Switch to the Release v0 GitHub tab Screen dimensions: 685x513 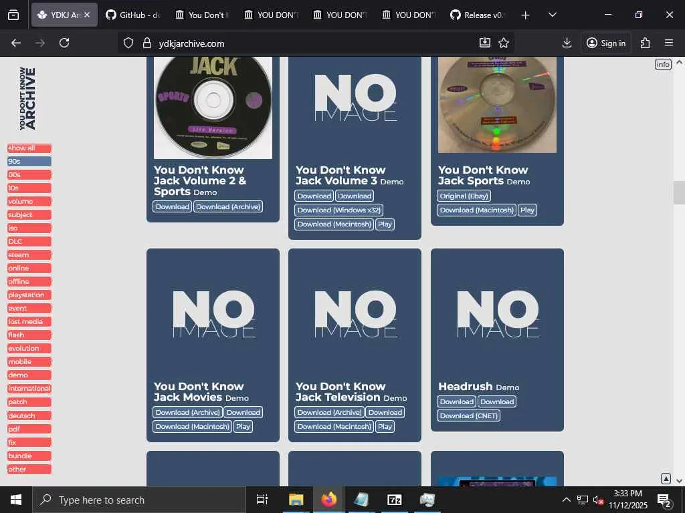478,15
